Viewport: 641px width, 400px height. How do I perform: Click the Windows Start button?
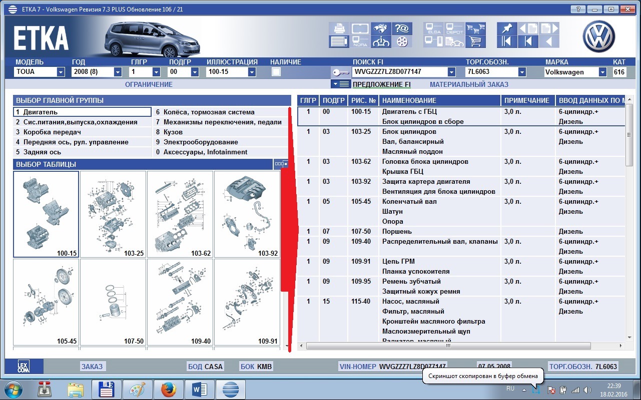(14, 389)
